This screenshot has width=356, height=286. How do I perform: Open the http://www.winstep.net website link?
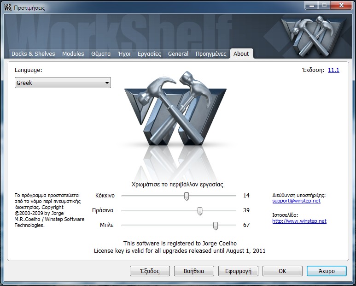pyautogui.click(x=299, y=221)
